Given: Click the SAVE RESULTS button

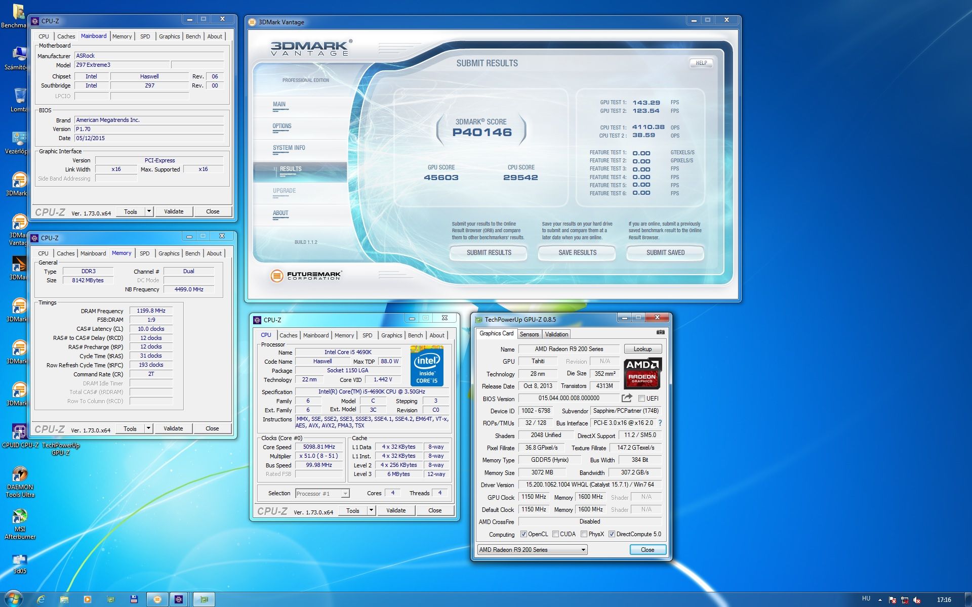Looking at the screenshot, I should click(577, 252).
